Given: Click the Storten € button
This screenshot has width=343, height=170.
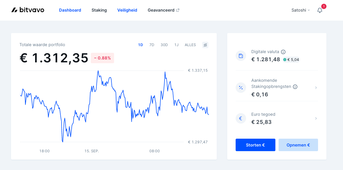Looking at the screenshot, I should point(255,145).
